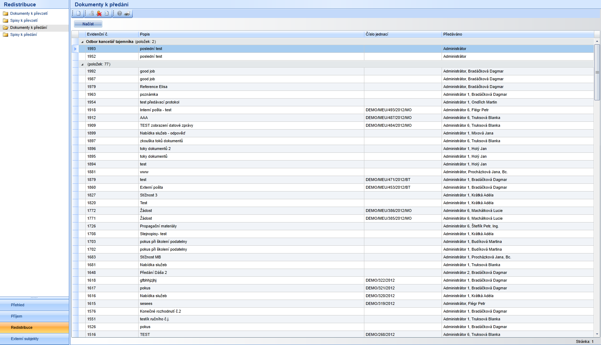Click Interní pošta - test cell
This screenshot has width=601, height=345.
point(251,110)
